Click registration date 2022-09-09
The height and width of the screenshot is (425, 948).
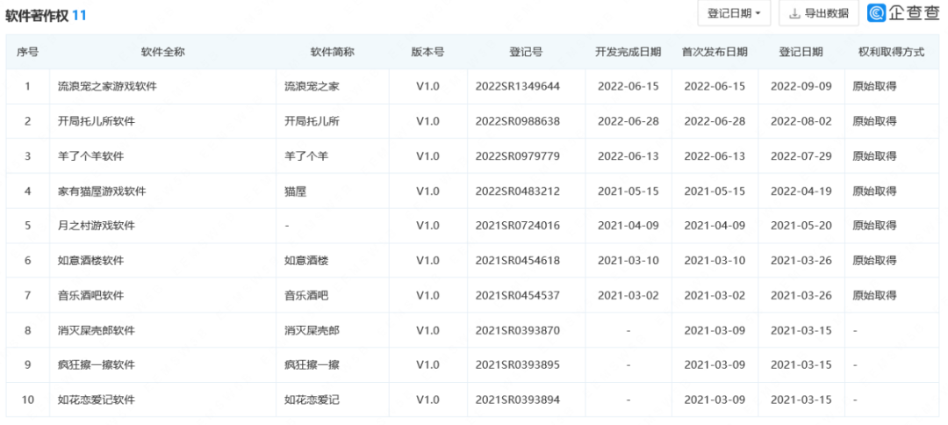(801, 86)
